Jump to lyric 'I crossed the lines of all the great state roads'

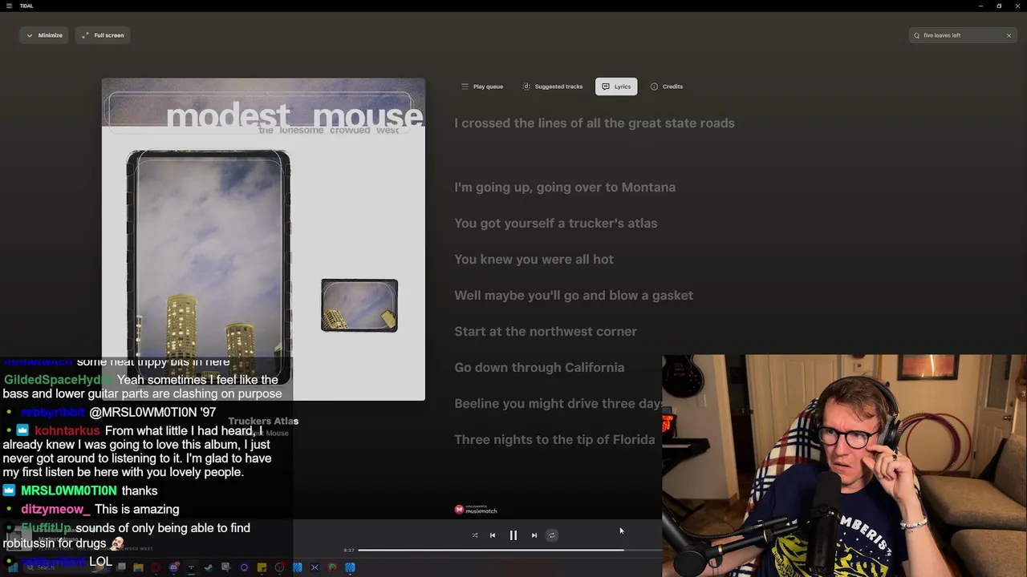(x=595, y=123)
